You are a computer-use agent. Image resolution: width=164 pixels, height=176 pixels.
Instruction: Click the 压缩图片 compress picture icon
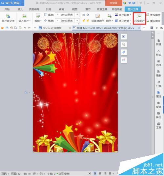139,18
